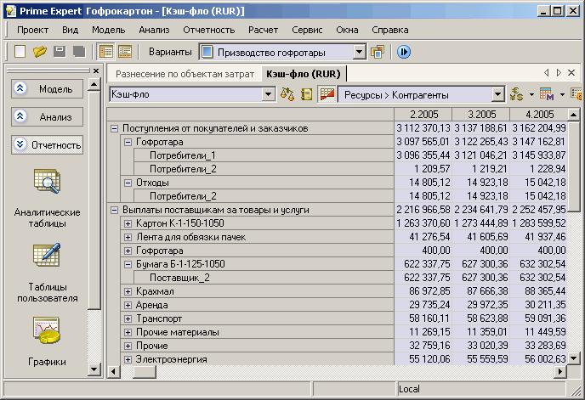Open the Вид menu

70,30
